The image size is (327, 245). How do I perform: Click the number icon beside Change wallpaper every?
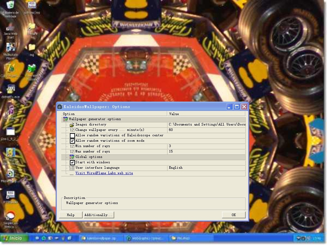pyautogui.click(x=72, y=130)
